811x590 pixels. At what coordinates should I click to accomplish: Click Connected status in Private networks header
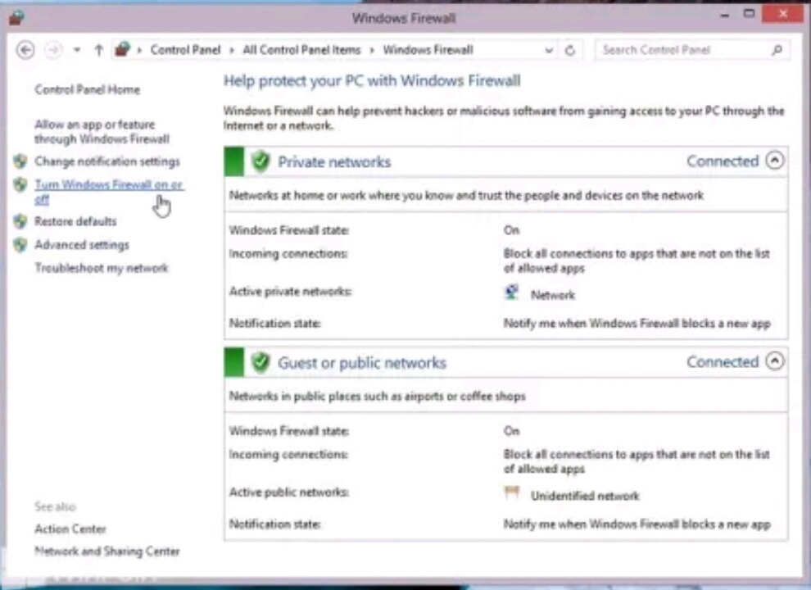pos(722,161)
